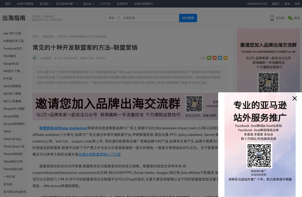Click the author avatar image
The width and height of the screenshot is (302, 197).
pos(36,58)
